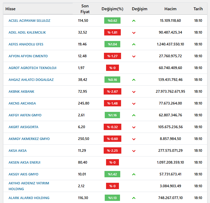Viewport: 210px width, 203px height.
Task: Sort by the Tarih column header
Action: tap(198, 9)
